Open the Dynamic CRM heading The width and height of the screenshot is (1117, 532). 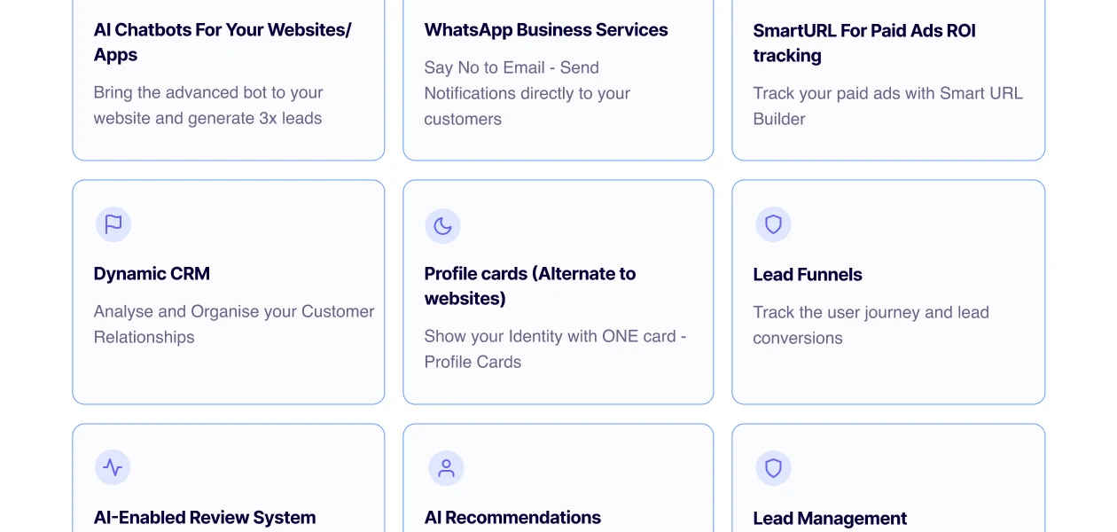(152, 274)
